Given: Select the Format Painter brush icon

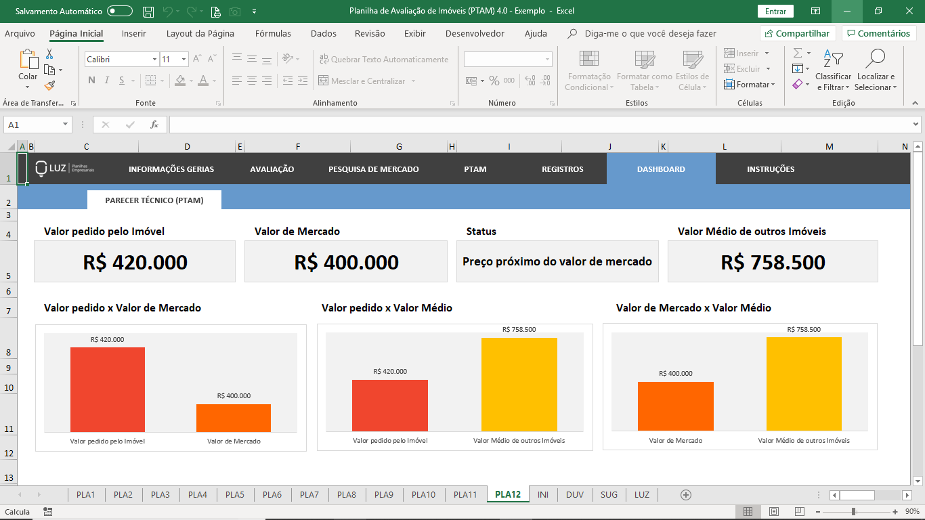Looking at the screenshot, I should 49,85.
